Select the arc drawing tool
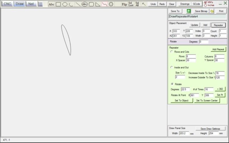 click(71, 4)
